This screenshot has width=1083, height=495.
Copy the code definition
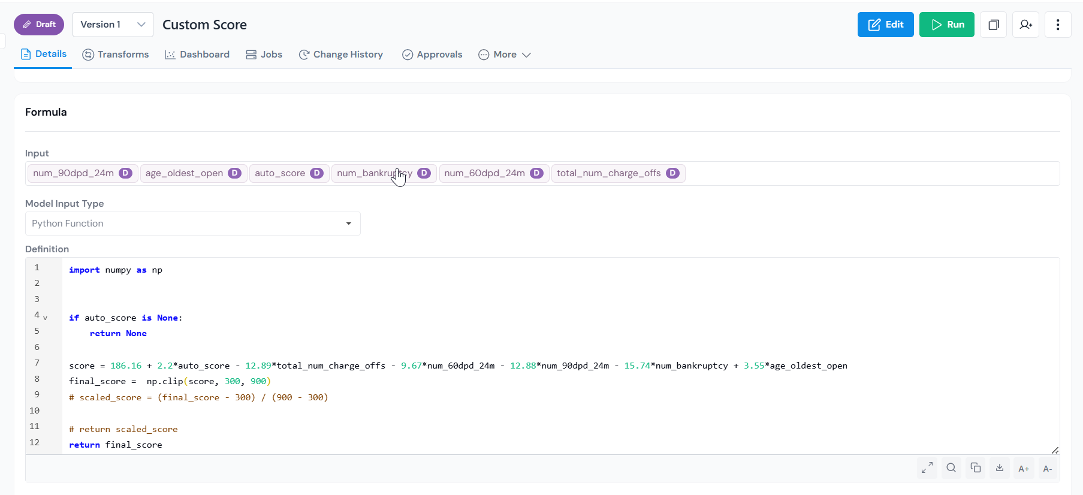[976, 468]
